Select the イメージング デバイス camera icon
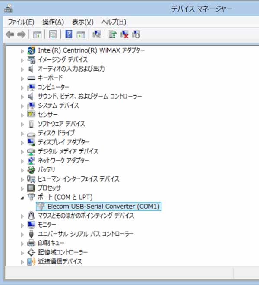Viewport: 259px width, 285px height. point(31,60)
